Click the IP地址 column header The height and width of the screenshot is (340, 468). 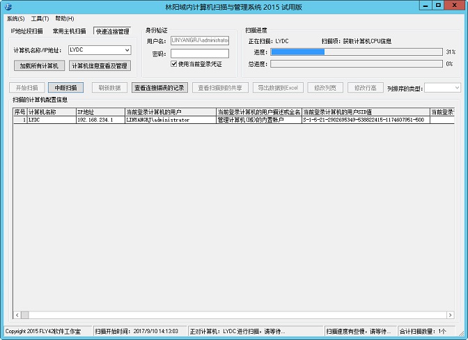coord(100,111)
